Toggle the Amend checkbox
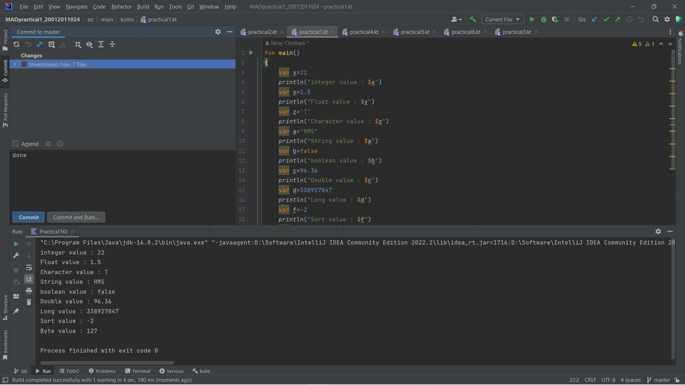The image size is (685, 385). click(16, 143)
